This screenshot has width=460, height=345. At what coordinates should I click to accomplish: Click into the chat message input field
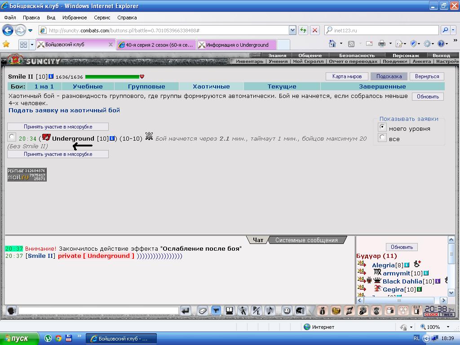98,310
